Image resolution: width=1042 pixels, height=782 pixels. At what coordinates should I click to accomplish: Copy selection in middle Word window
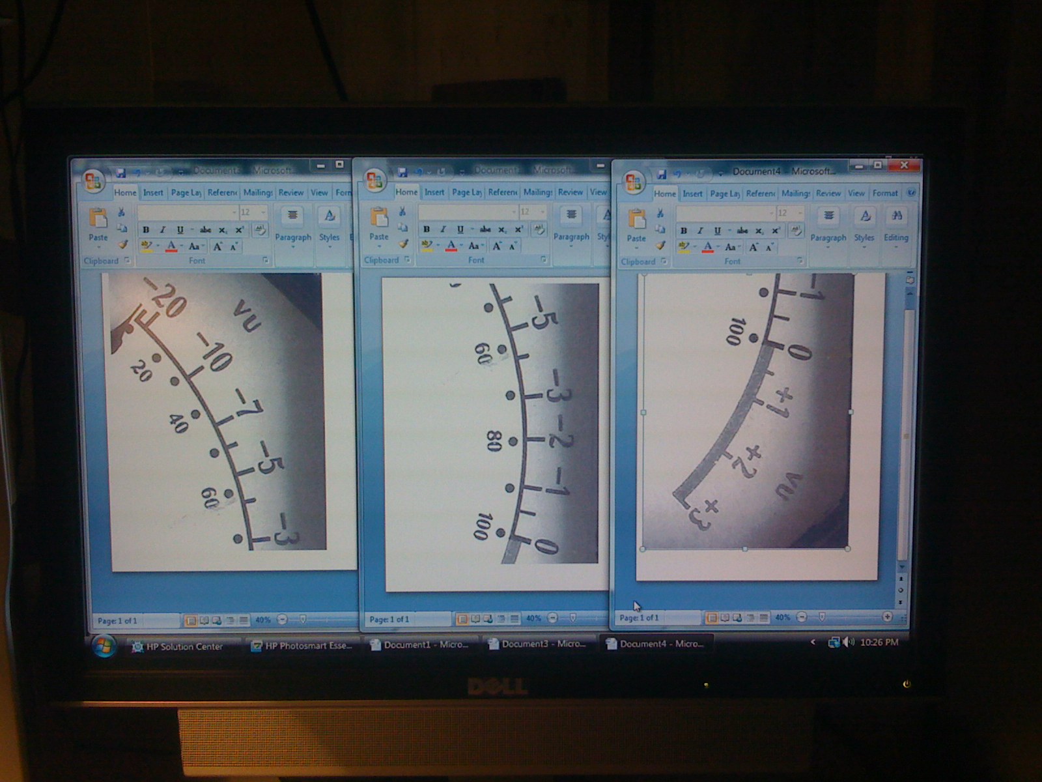(x=402, y=228)
